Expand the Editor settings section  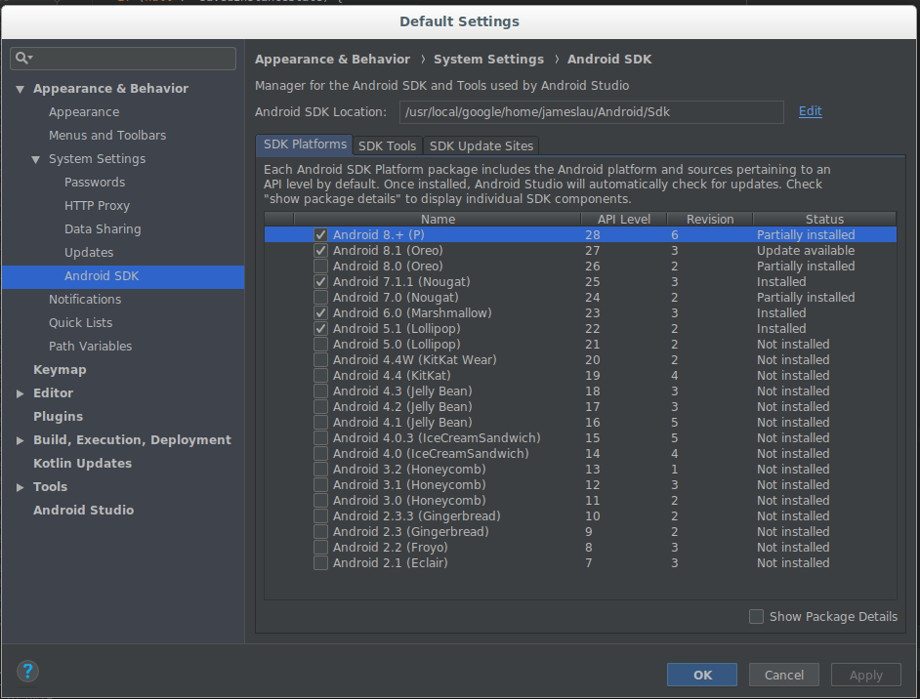[21, 393]
